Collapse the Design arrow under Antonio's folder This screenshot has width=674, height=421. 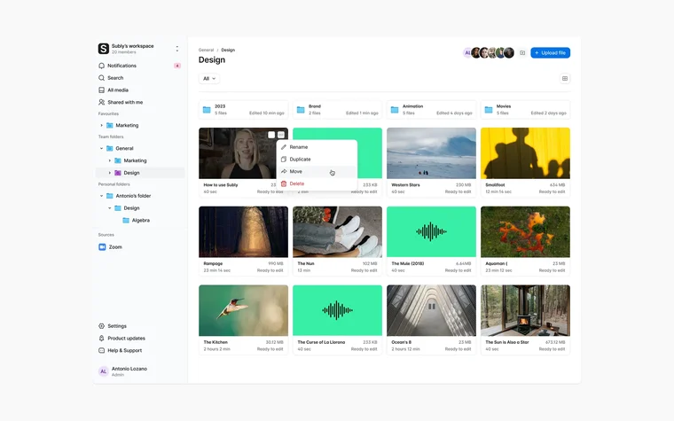[110, 208]
